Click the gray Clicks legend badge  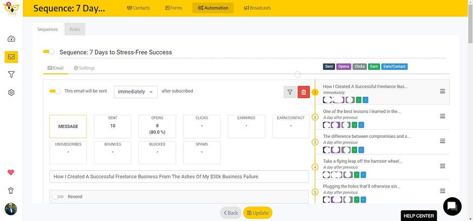click(x=359, y=66)
